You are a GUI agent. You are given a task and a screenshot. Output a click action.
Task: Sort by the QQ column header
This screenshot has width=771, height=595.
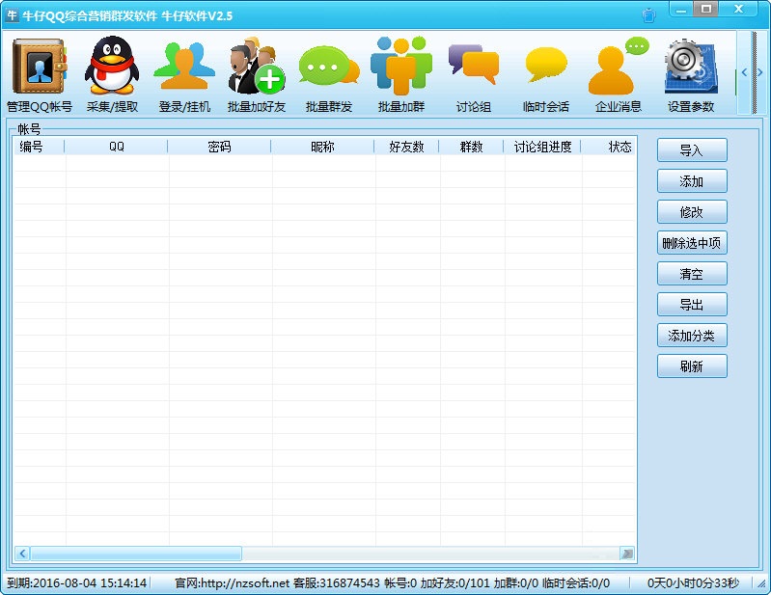pos(116,147)
